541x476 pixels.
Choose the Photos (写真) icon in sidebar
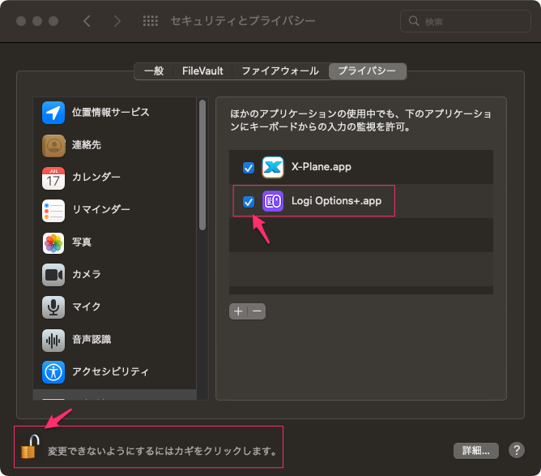click(53, 242)
